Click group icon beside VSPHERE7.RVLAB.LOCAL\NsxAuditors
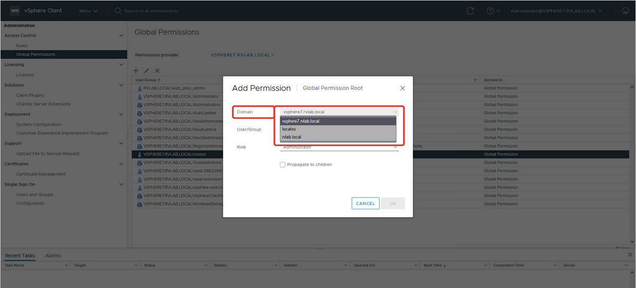Viewport: 636px width, 288px height. pos(139,129)
